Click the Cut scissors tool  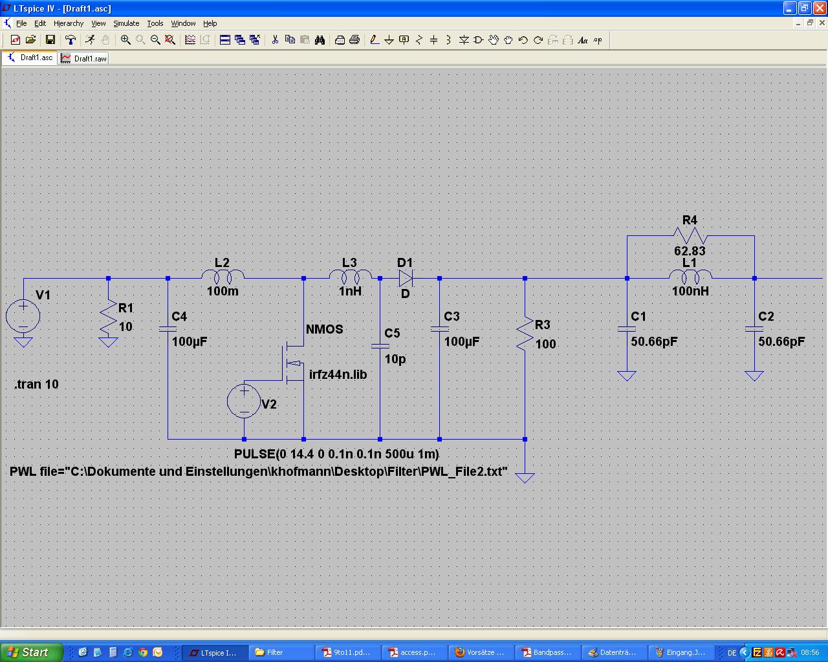tap(275, 40)
